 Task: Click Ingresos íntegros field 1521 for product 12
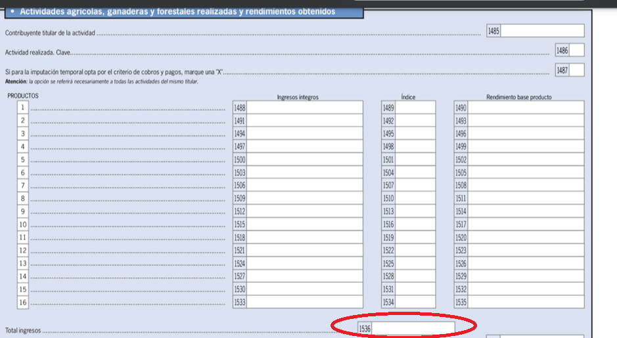tap(304, 250)
